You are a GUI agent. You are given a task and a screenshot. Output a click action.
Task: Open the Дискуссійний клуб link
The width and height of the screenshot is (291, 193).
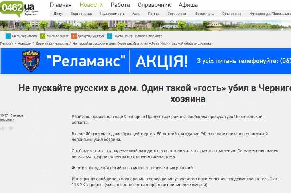click(91, 36)
